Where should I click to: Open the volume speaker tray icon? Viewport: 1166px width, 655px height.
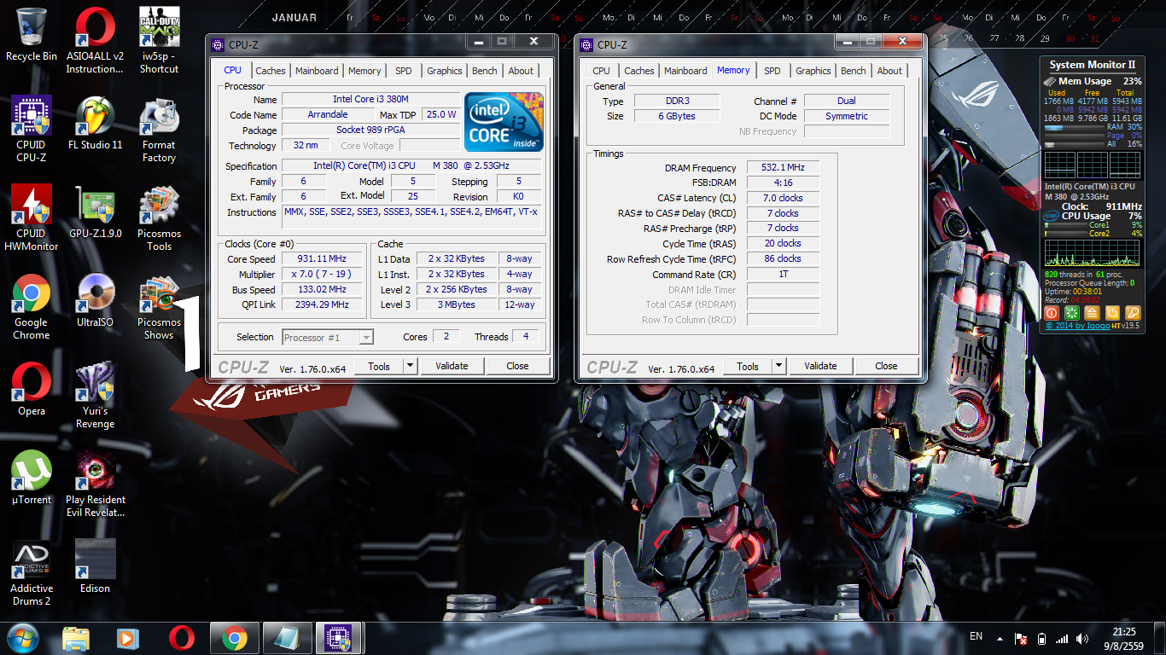pos(1083,639)
